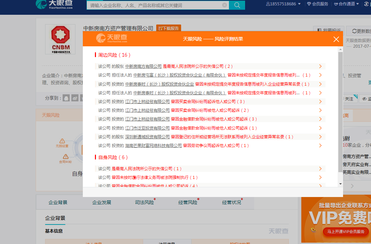Share to Weibo via its icon
Viewport: 371px width, 244px height.
pyautogui.click(x=75, y=98)
